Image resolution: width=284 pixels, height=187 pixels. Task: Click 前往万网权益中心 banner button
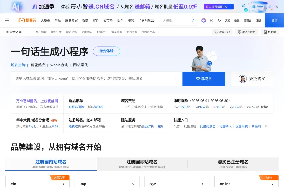click(219, 7)
